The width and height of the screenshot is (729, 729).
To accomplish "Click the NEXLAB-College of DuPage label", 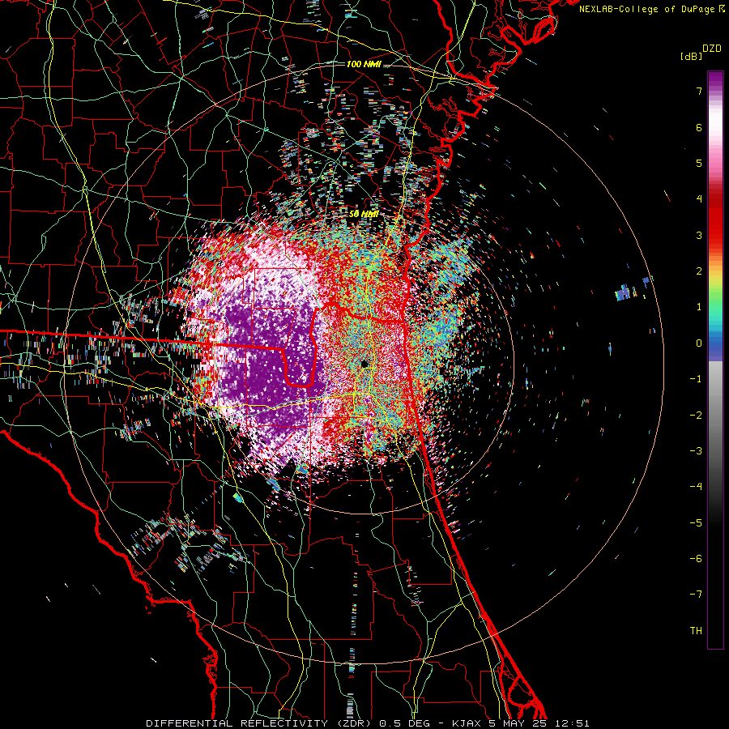I will point(648,9).
